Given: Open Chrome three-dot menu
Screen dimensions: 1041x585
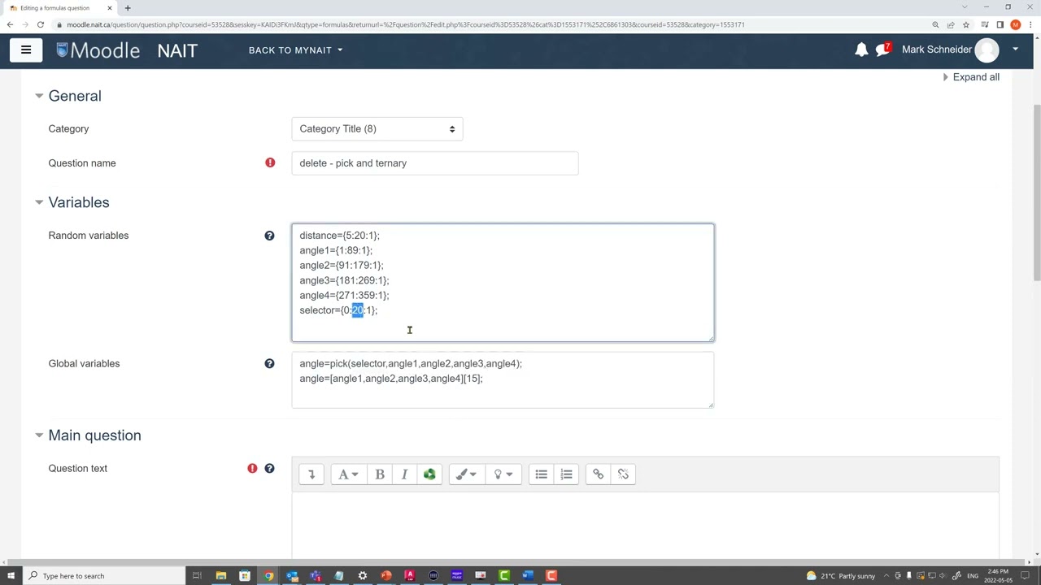Looking at the screenshot, I should (x=1030, y=24).
